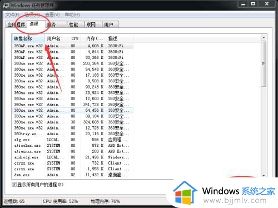The width and height of the screenshot is (278, 208).
Task: Click the 20,924 K memory cell
Action: coord(95,93)
